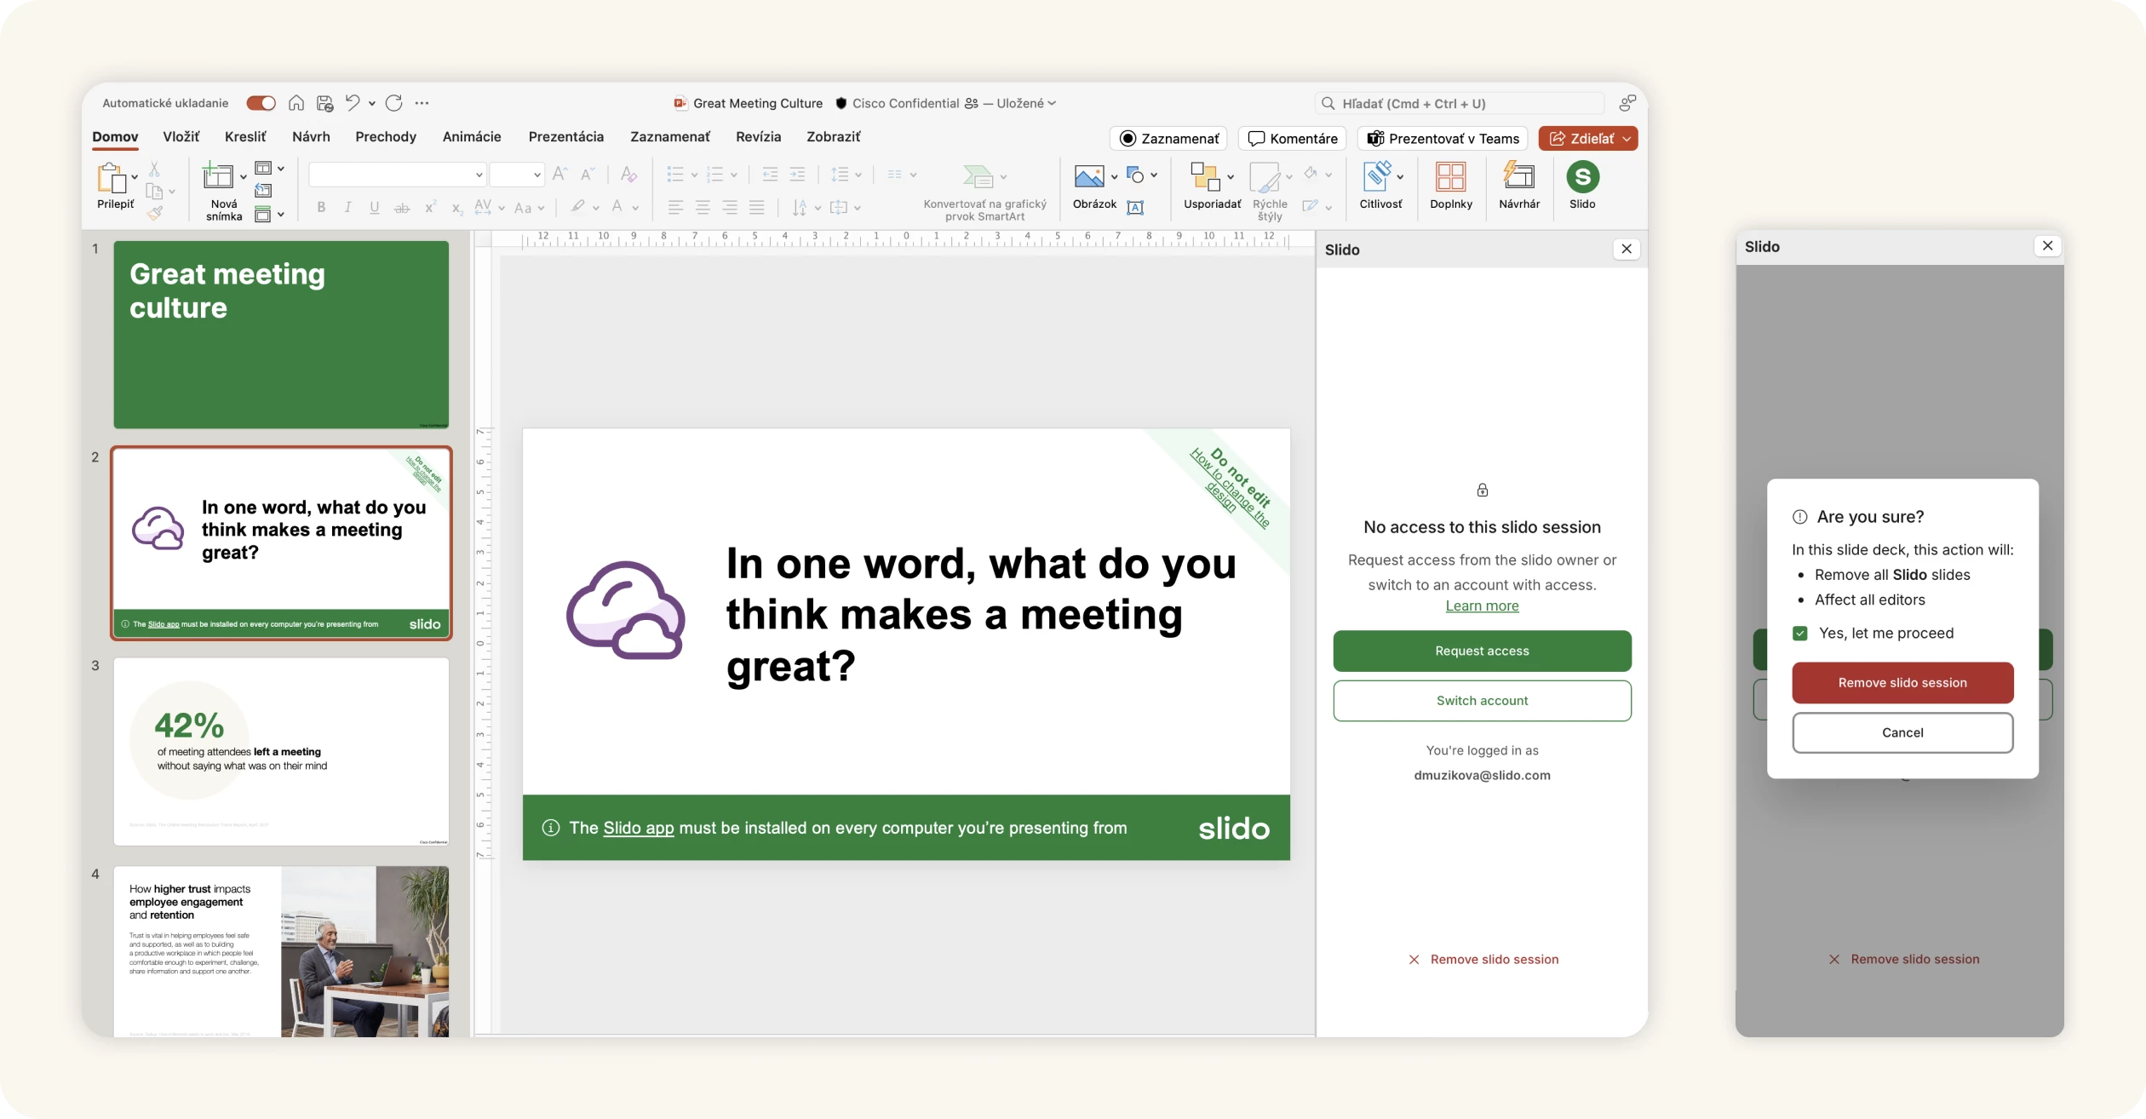The height and width of the screenshot is (1119, 2146).
Task: Click the Prilepiť paste icon
Action: (112, 177)
